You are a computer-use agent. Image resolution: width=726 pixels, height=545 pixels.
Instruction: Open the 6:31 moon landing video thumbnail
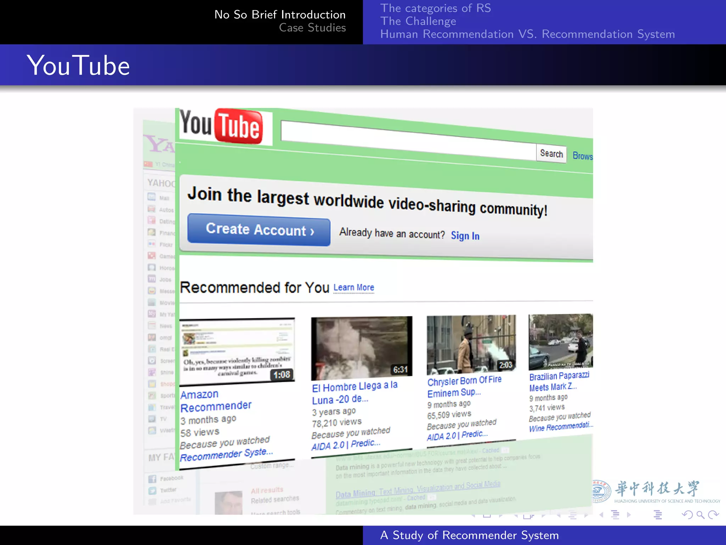(x=362, y=348)
